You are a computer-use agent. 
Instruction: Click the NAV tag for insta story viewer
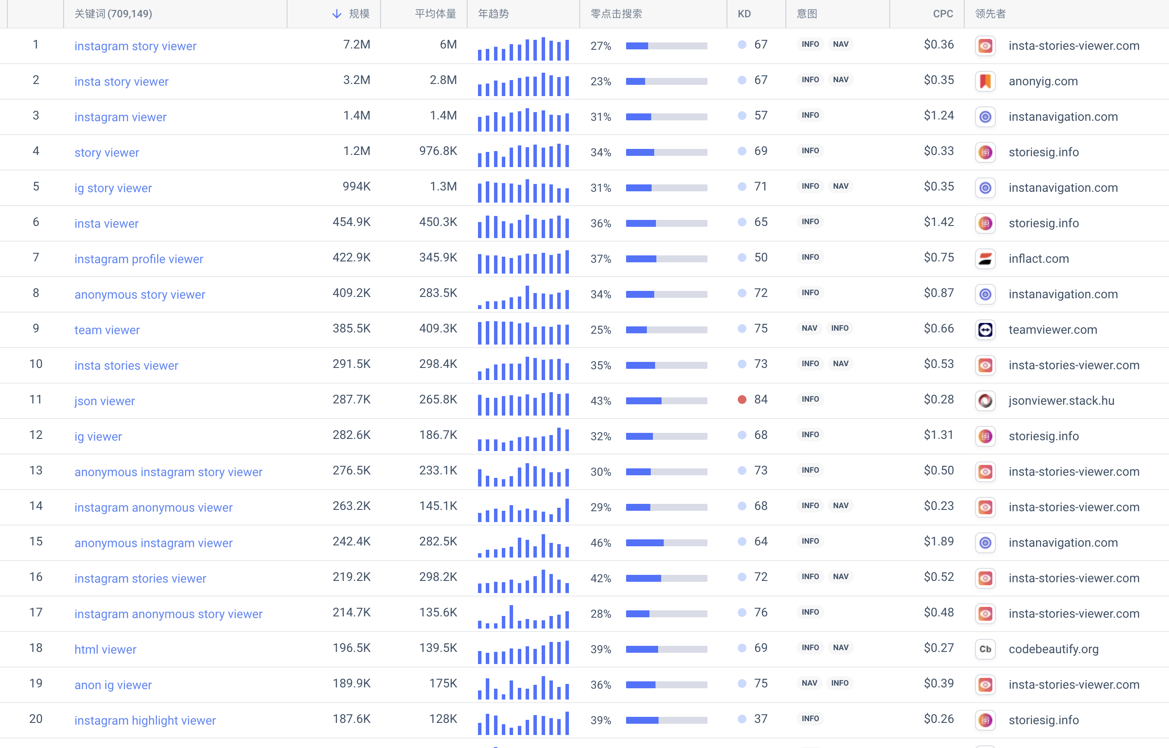841,80
